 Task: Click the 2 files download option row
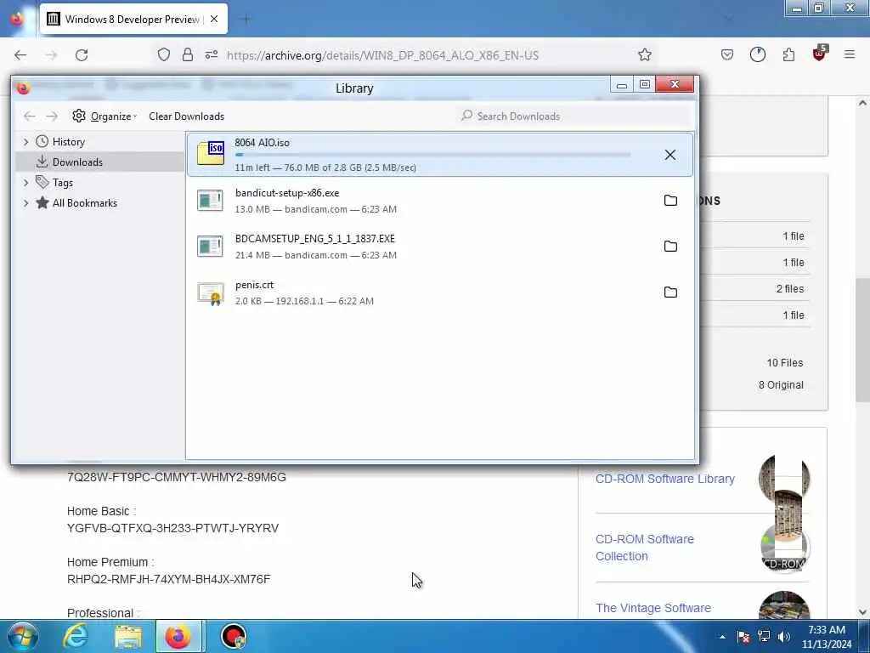point(754,289)
